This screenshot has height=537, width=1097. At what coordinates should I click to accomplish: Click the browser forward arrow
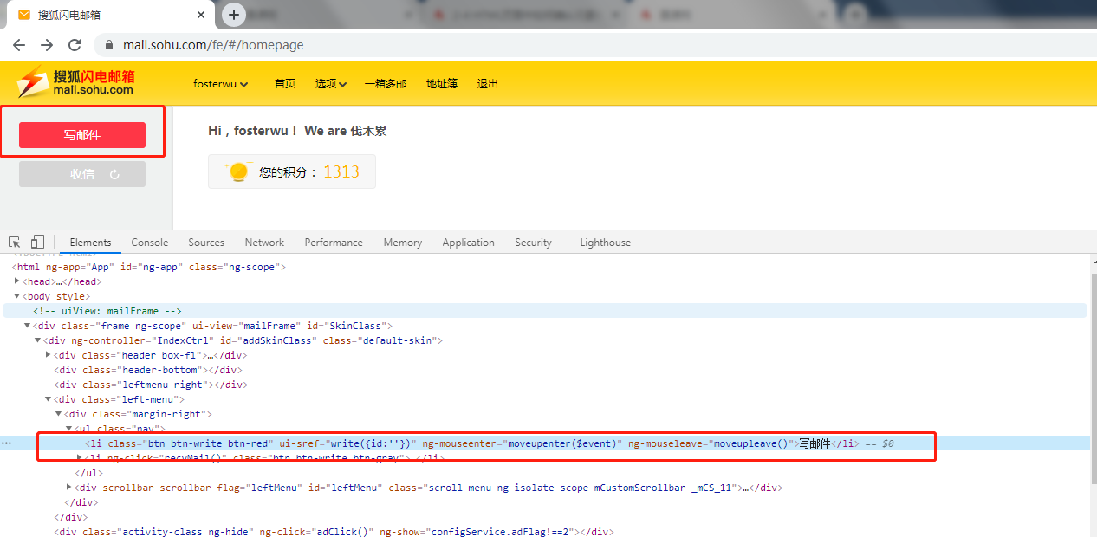[x=47, y=45]
